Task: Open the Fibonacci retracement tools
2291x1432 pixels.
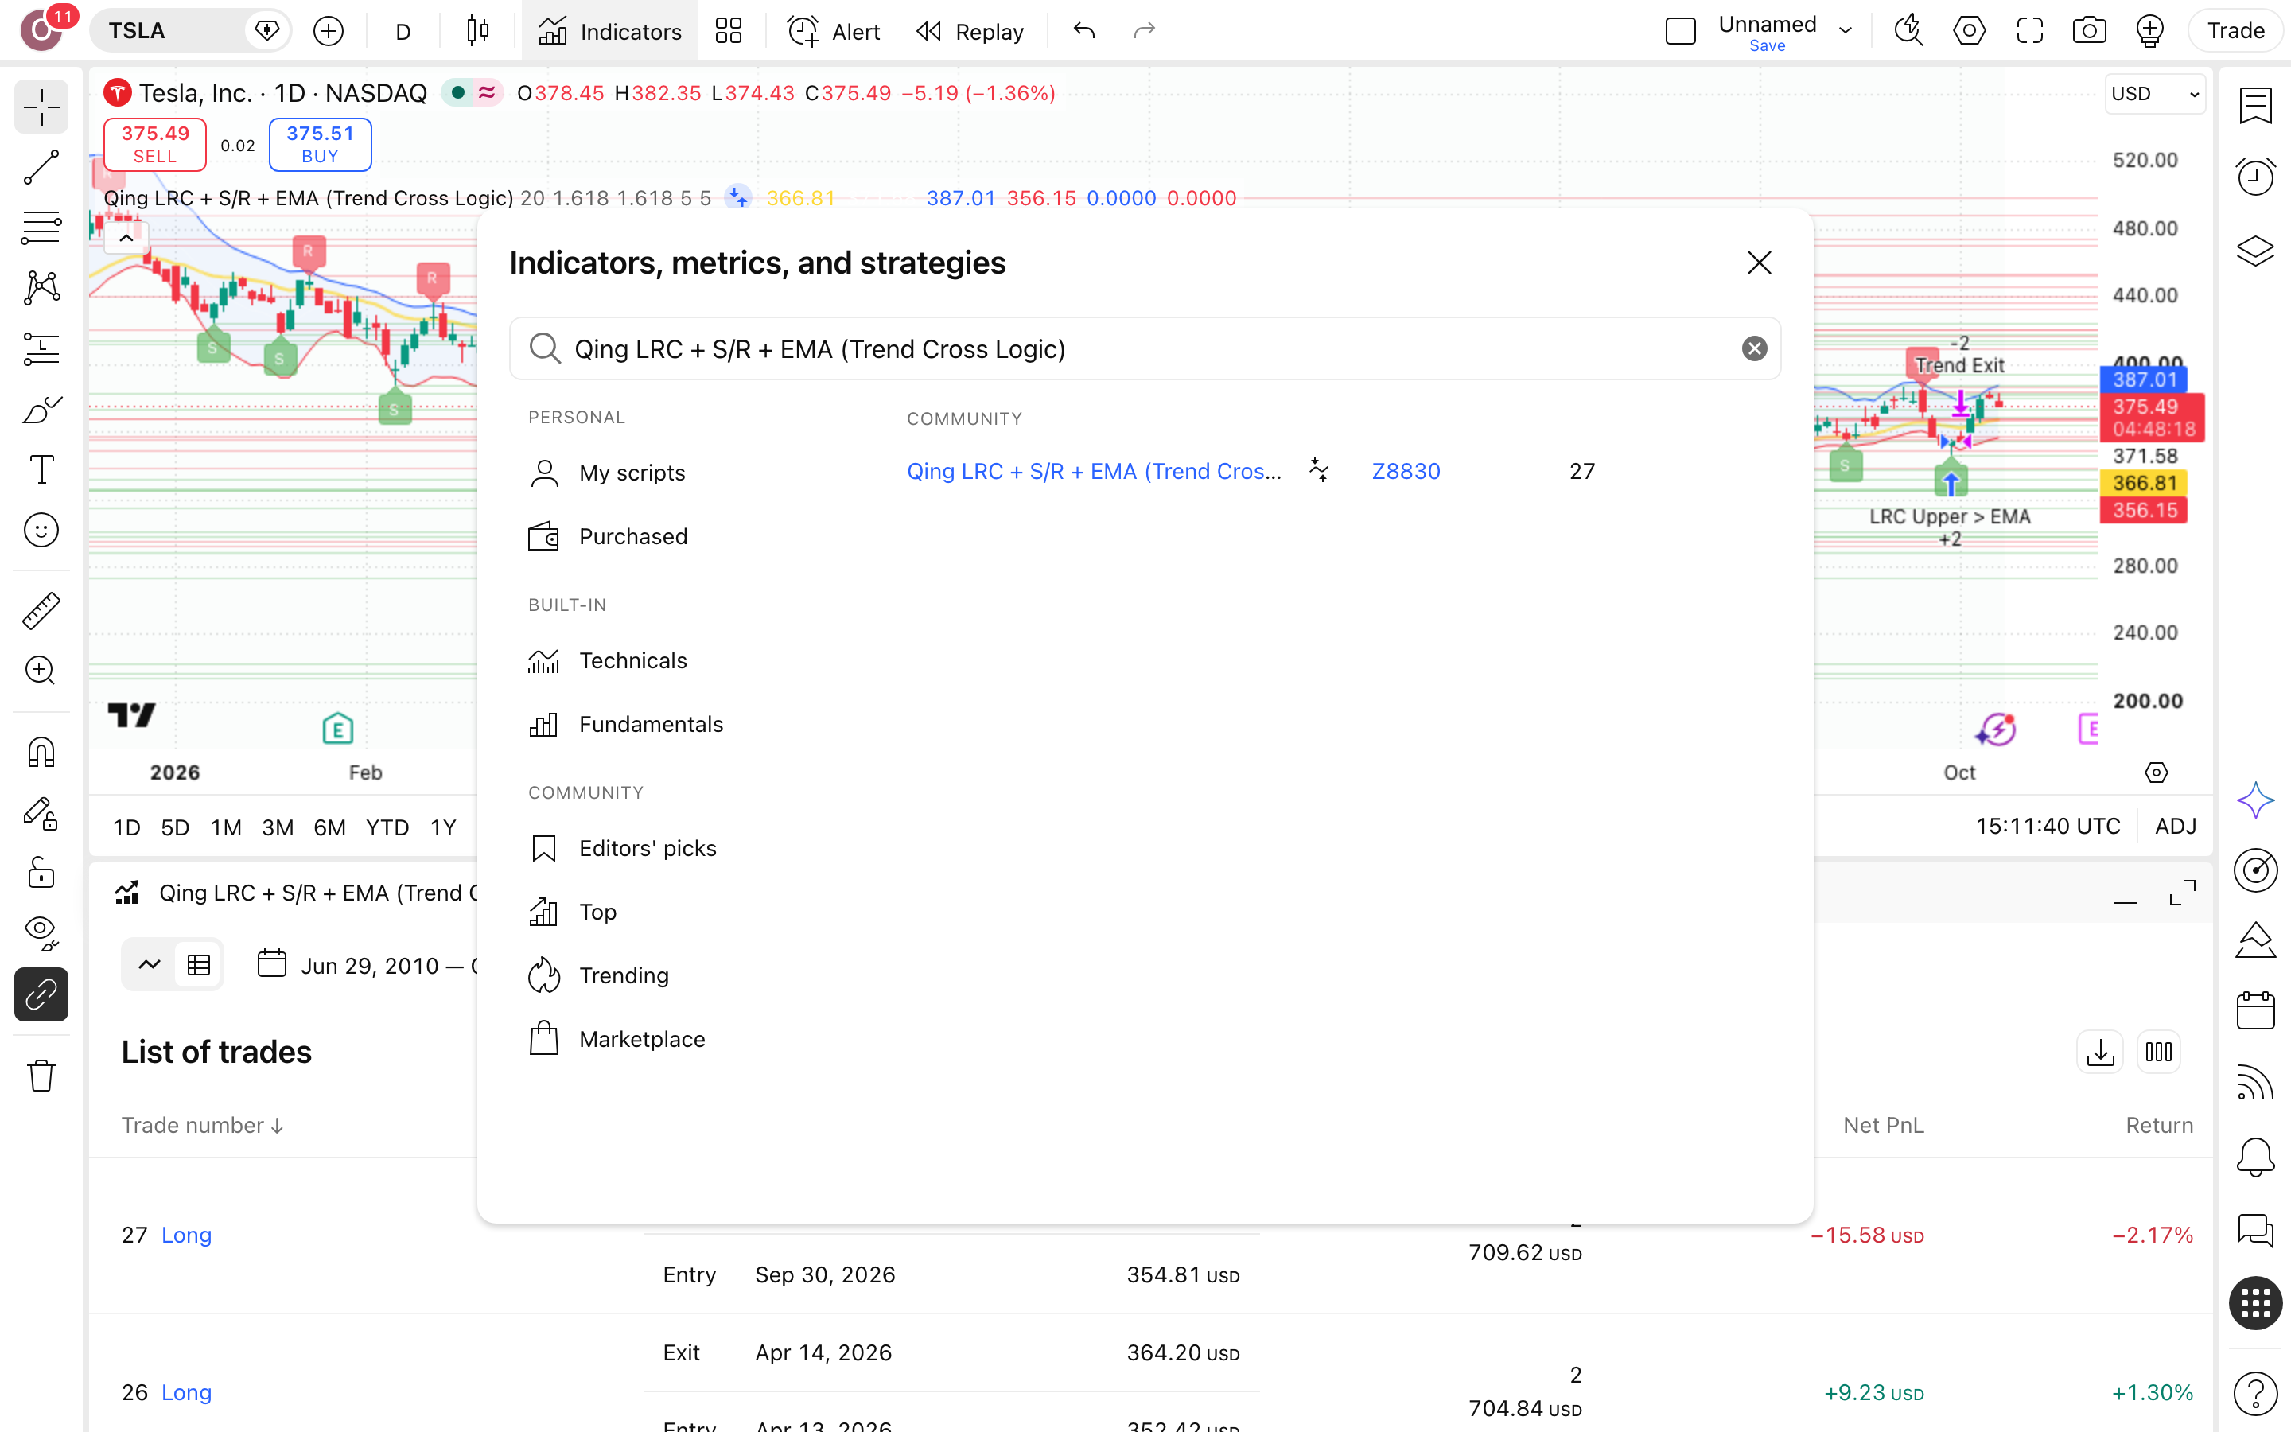Action: point(41,228)
